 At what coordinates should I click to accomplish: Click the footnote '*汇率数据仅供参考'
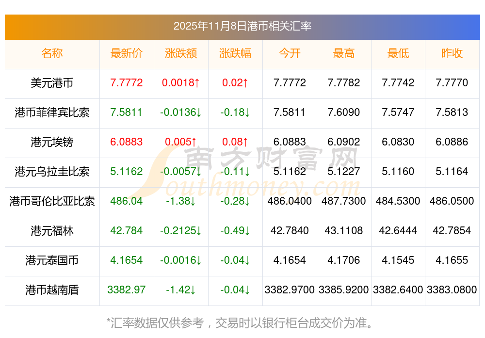point(155,323)
